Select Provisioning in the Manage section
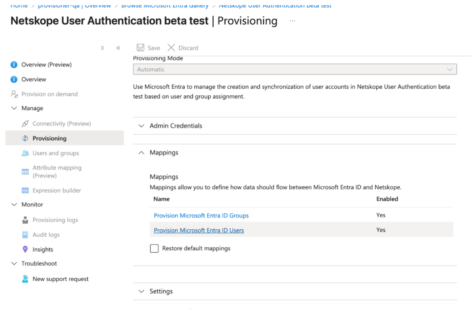This screenshot has width=472, height=313. click(49, 138)
